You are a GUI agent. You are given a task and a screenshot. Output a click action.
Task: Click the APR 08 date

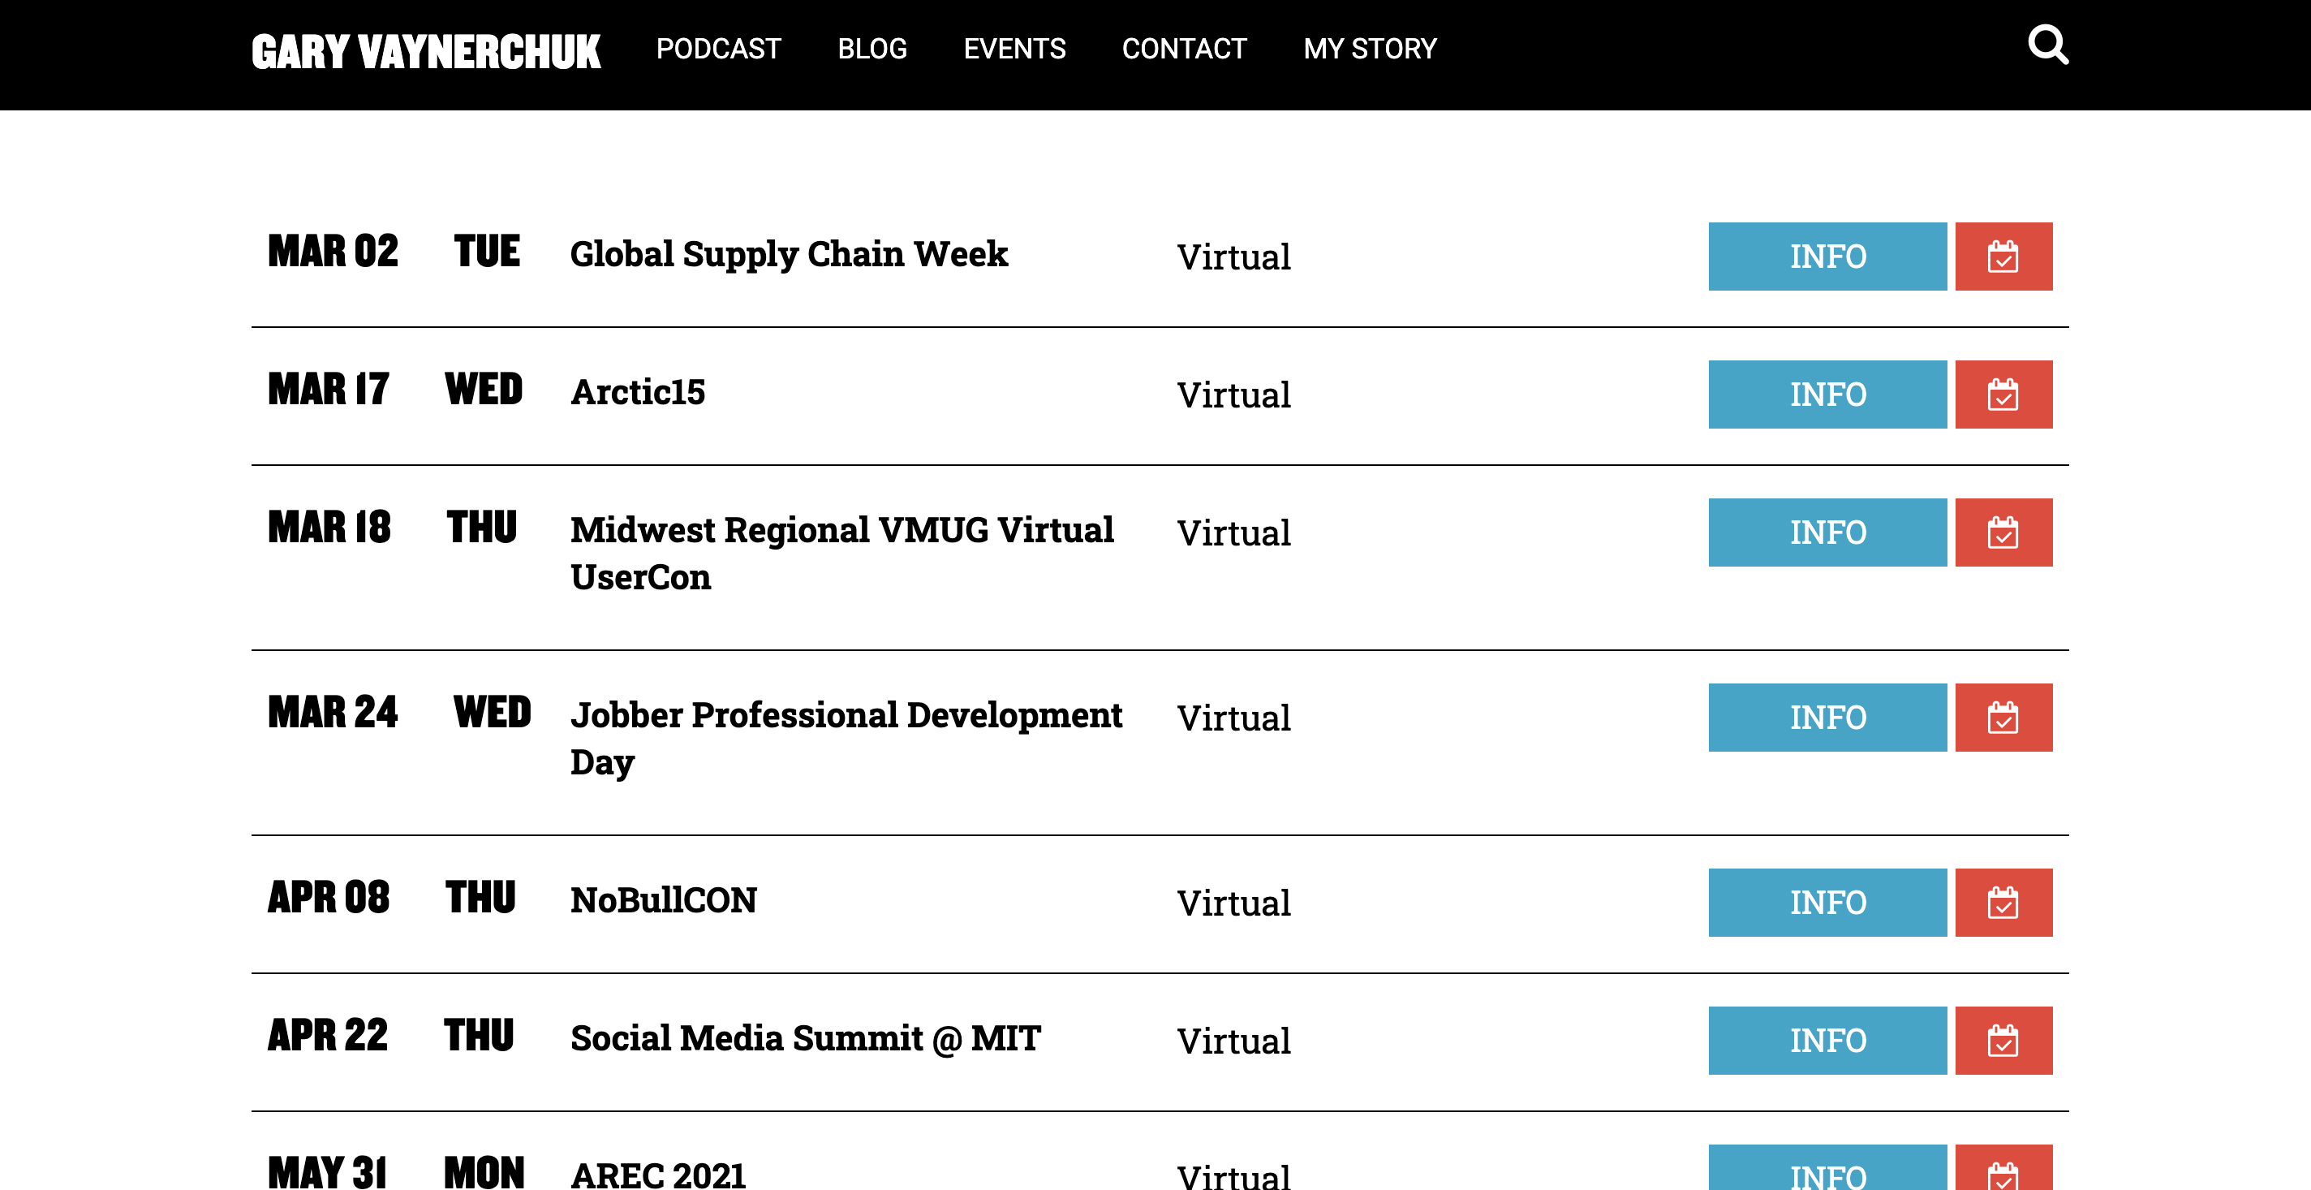(329, 898)
